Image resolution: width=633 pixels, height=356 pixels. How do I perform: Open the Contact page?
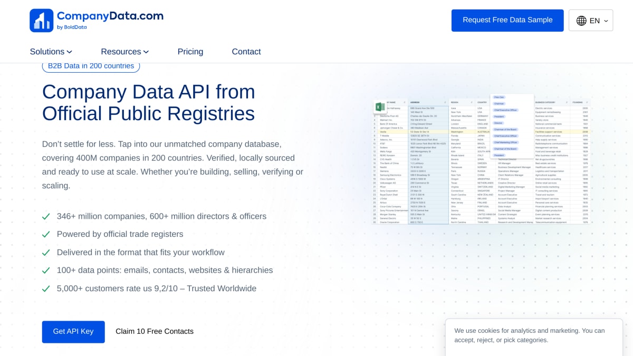(246, 52)
